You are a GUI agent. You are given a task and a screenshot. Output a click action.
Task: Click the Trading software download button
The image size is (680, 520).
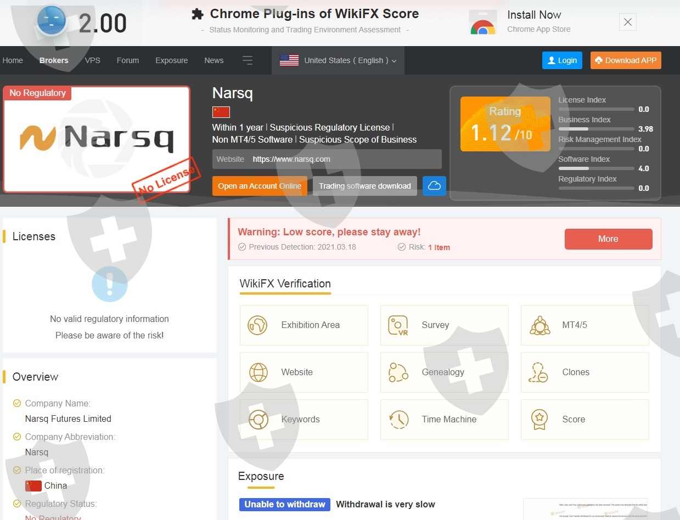pyautogui.click(x=365, y=186)
